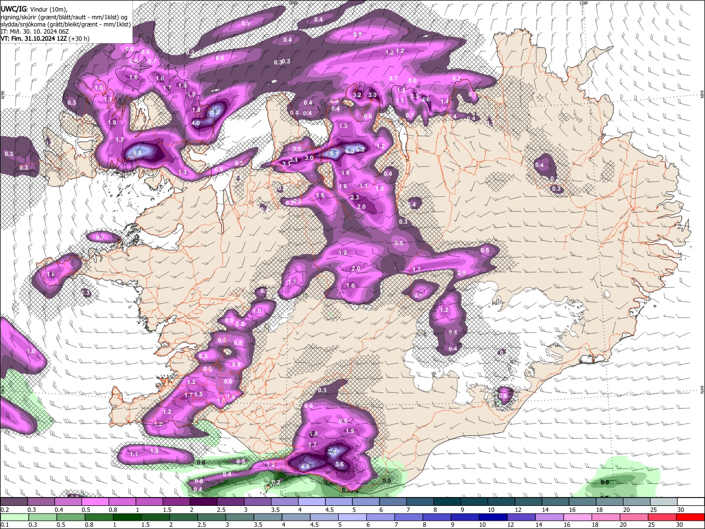Screen dimensions: 705x529
Task: Click the '15W' longitude label at the top edge
Action: tap(584, 3)
